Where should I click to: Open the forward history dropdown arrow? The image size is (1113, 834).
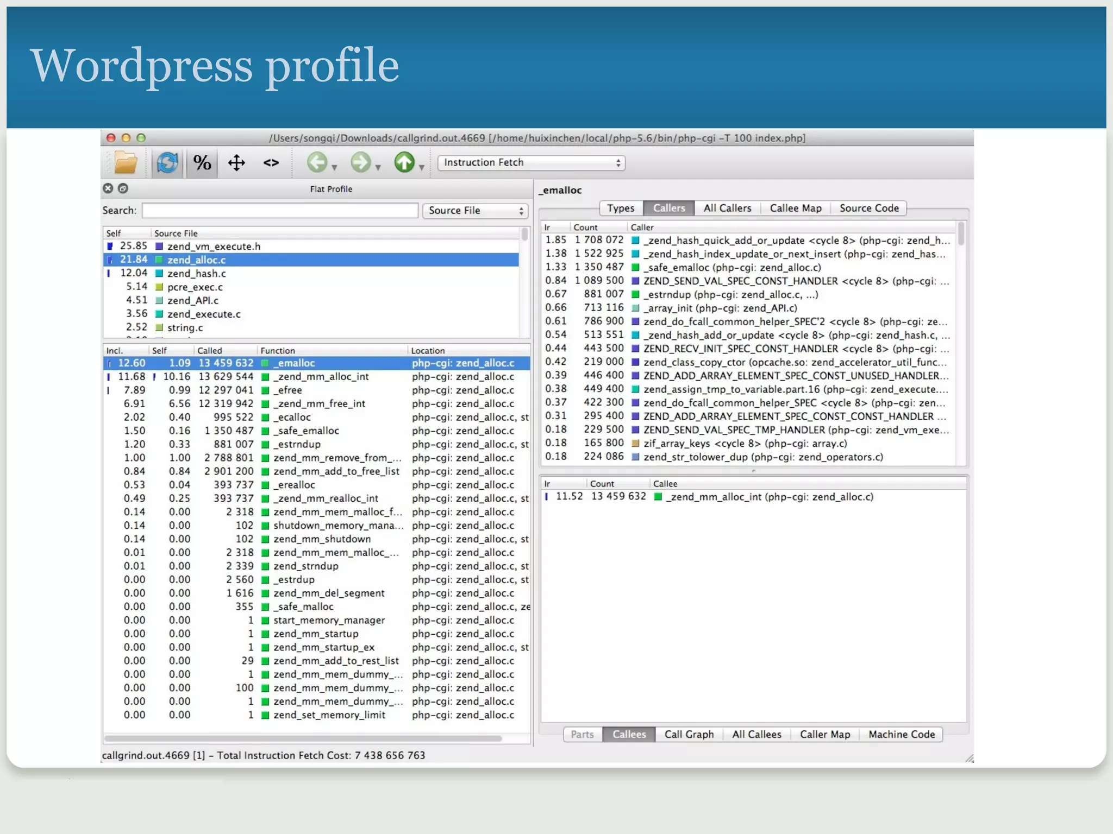(x=378, y=167)
